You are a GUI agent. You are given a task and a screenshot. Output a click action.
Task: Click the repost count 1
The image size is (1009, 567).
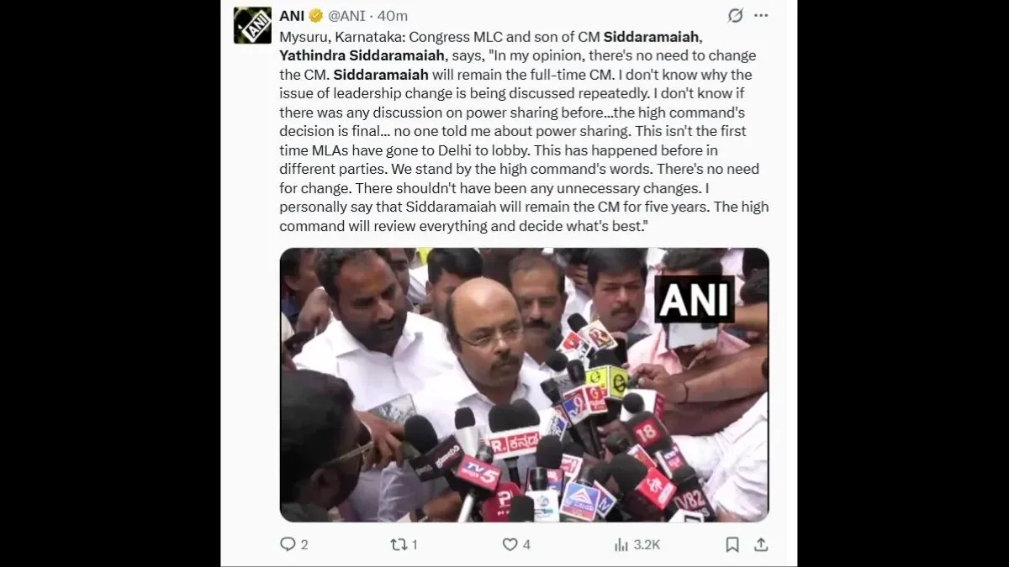pyautogui.click(x=415, y=544)
